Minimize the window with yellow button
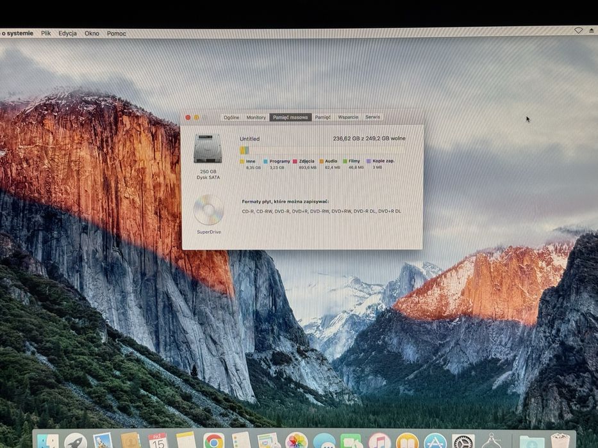The image size is (598, 448). pyautogui.click(x=196, y=118)
